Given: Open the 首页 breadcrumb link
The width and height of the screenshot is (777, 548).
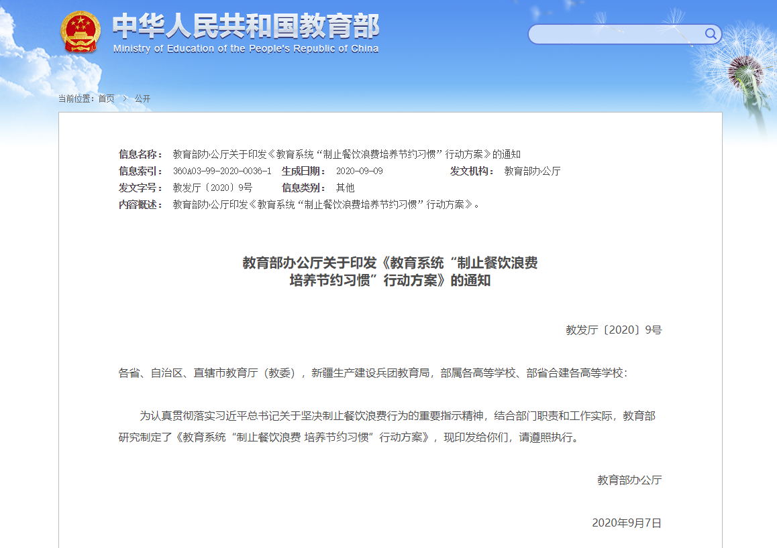Looking at the screenshot, I should tap(106, 98).
